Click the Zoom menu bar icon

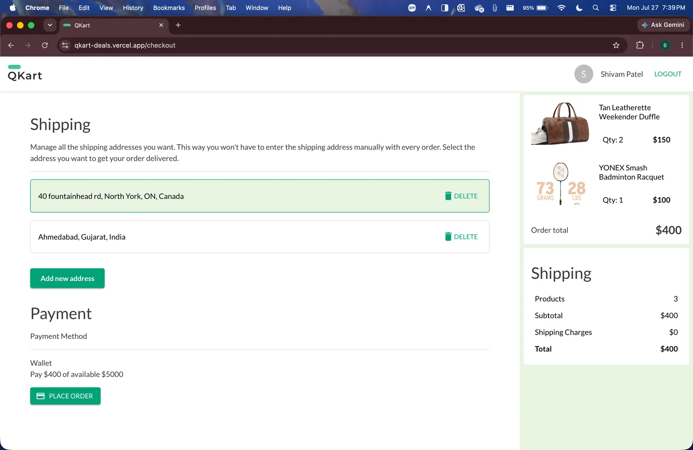point(412,8)
